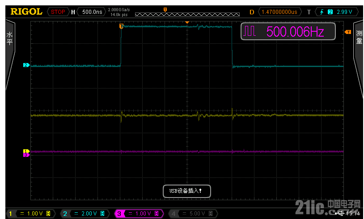Click the STOP run status indicator

(58, 12)
